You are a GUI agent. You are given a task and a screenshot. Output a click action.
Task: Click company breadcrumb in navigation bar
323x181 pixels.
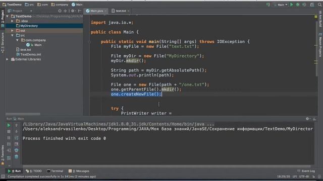click(60, 5)
